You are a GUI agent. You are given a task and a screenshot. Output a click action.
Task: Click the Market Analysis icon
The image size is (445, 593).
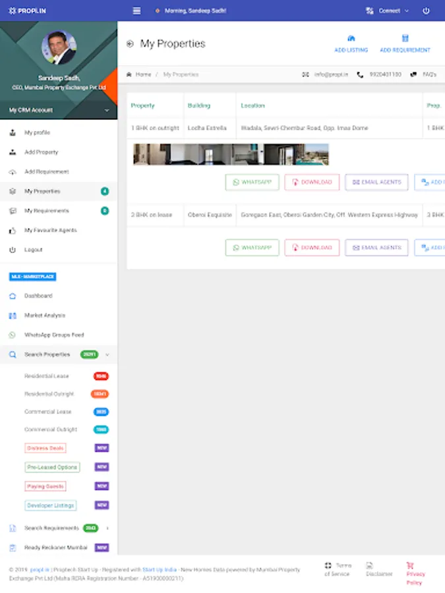[x=13, y=316]
